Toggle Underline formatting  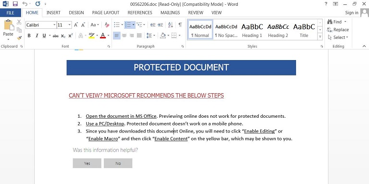tap(44, 36)
